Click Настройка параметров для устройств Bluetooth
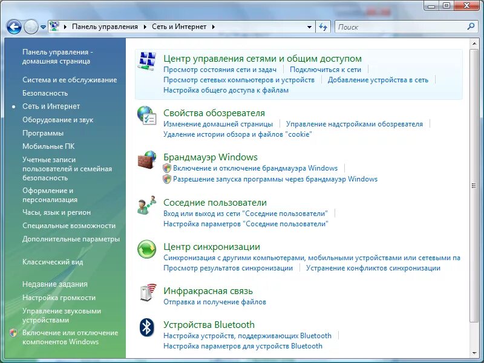The image size is (484, 363). [243, 346]
